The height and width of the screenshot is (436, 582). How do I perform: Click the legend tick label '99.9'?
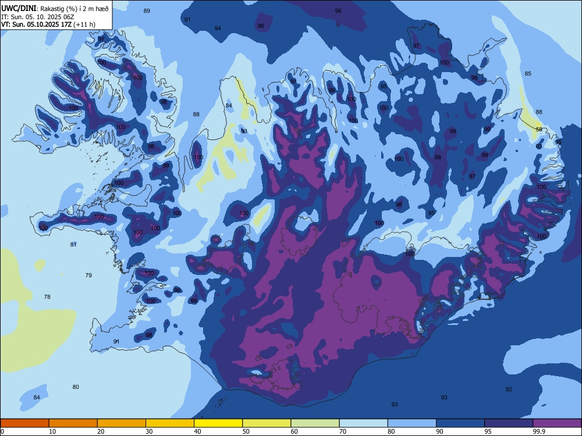pyautogui.click(x=540, y=431)
